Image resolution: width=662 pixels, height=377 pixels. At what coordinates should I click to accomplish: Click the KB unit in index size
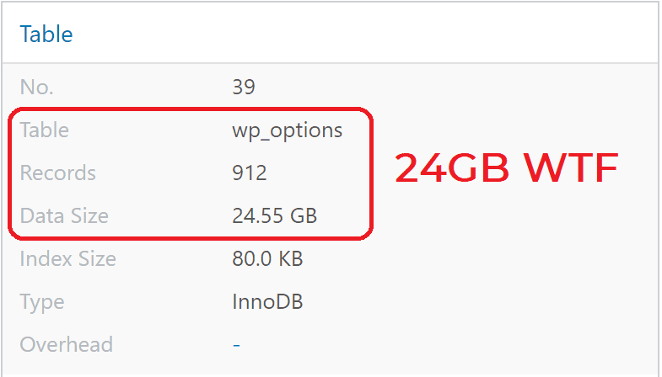coord(290,258)
